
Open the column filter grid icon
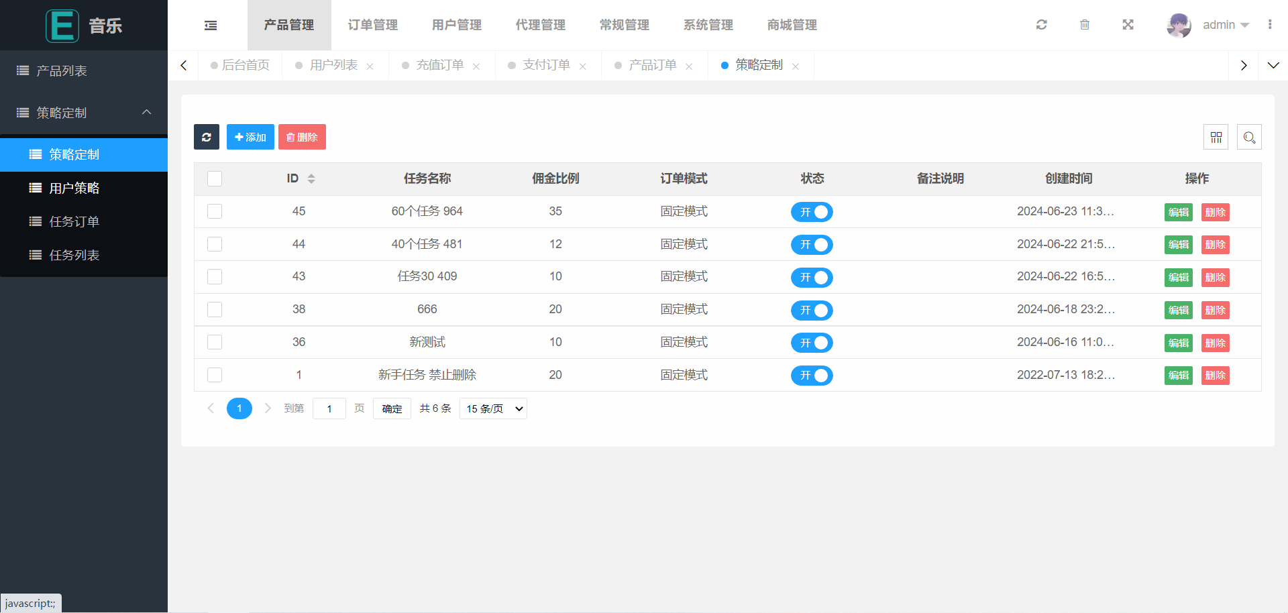point(1216,137)
